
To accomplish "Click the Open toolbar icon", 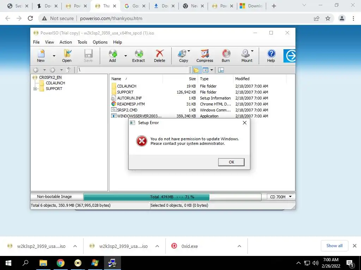I will [x=67, y=56].
